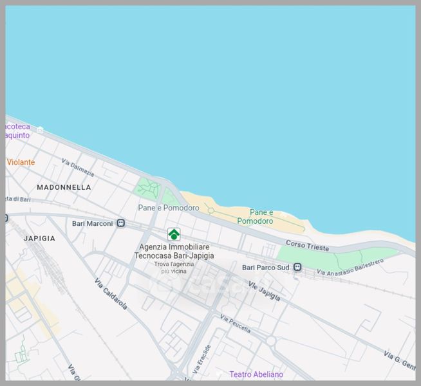Click the Via Dalmazia street label
The height and width of the screenshot is (386, 421).
pyautogui.click(x=78, y=168)
